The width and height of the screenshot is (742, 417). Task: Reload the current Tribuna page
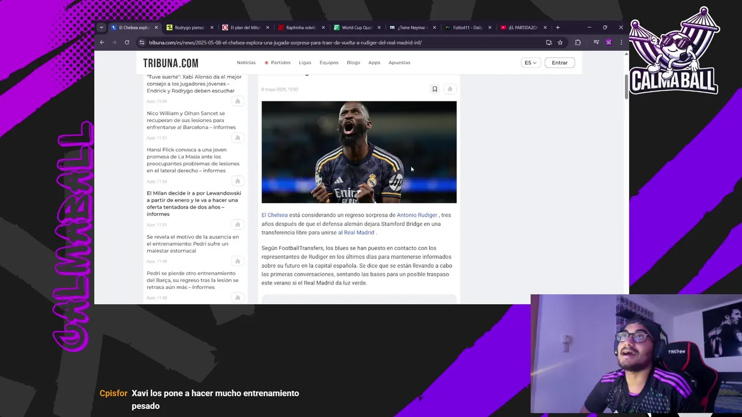(127, 42)
